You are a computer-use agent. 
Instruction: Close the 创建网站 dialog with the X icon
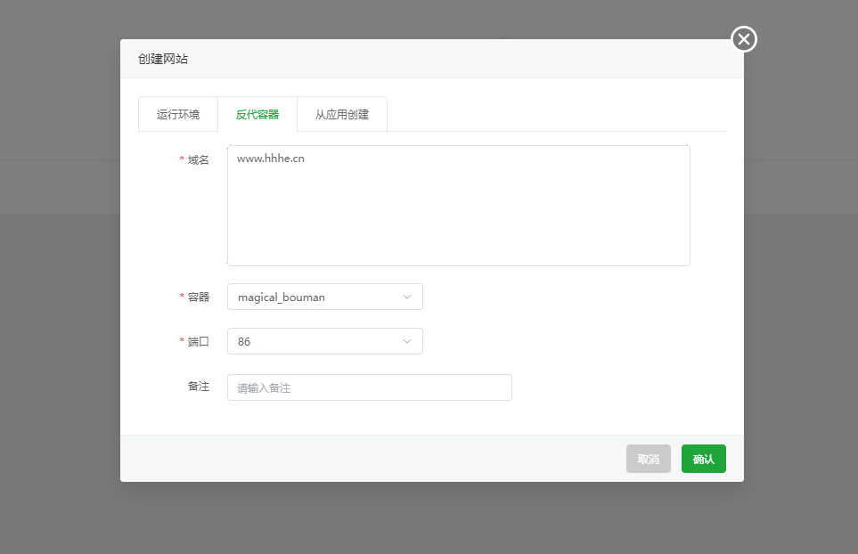tap(744, 39)
